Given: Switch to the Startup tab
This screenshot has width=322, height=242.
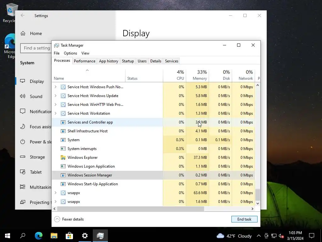Looking at the screenshot, I should tap(128, 61).
